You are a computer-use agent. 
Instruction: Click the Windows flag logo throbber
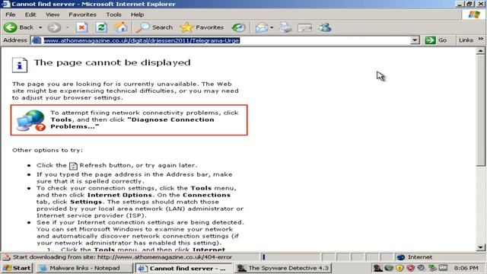pos(474,14)
